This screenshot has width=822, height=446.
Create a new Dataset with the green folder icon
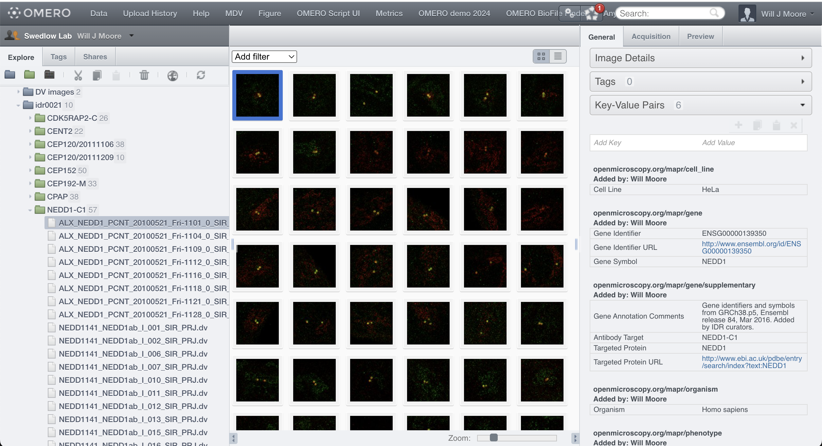point(29,75)
